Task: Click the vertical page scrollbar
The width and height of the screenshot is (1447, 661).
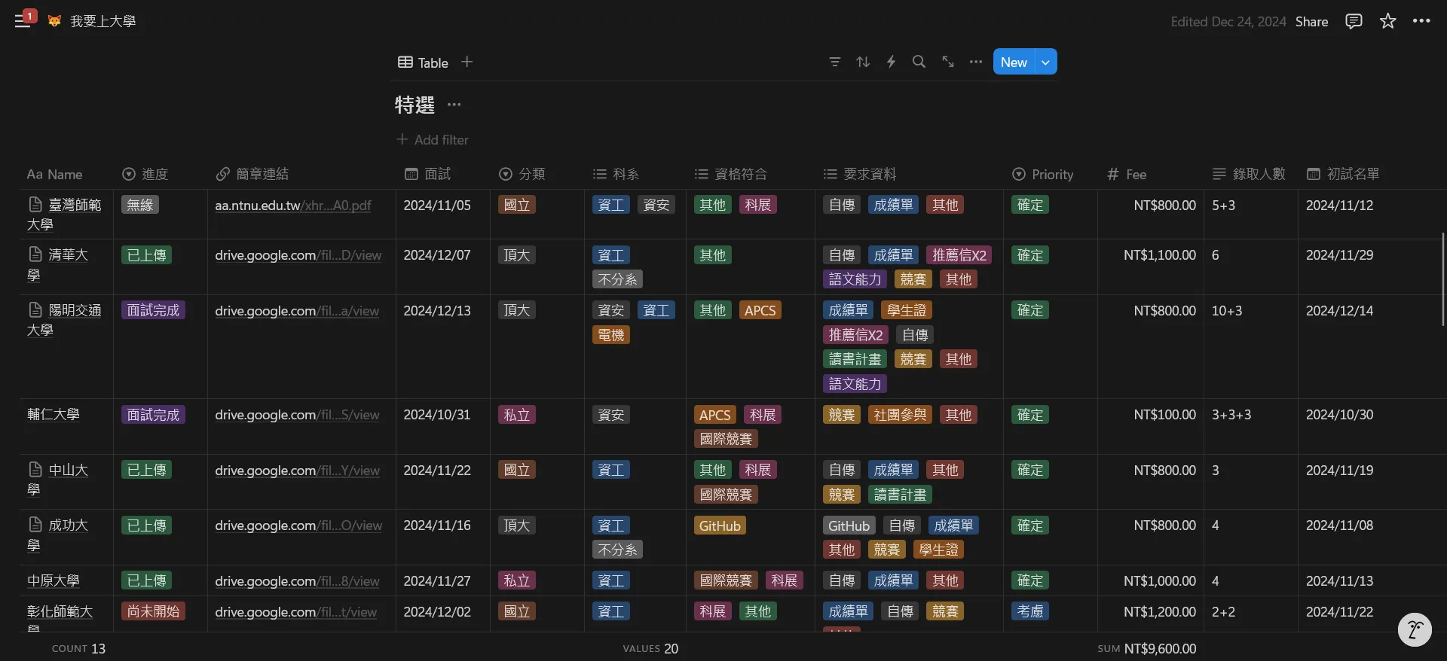Action: pyautogui.click(x=1443, y=279)
